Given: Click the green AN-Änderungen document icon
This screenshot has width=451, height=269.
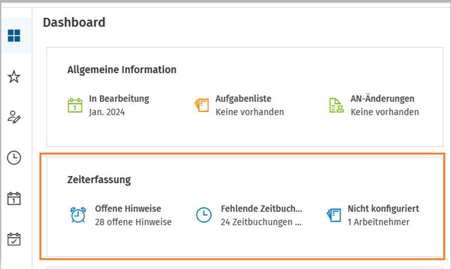Looking at the screenshot, I should (336, 105).
